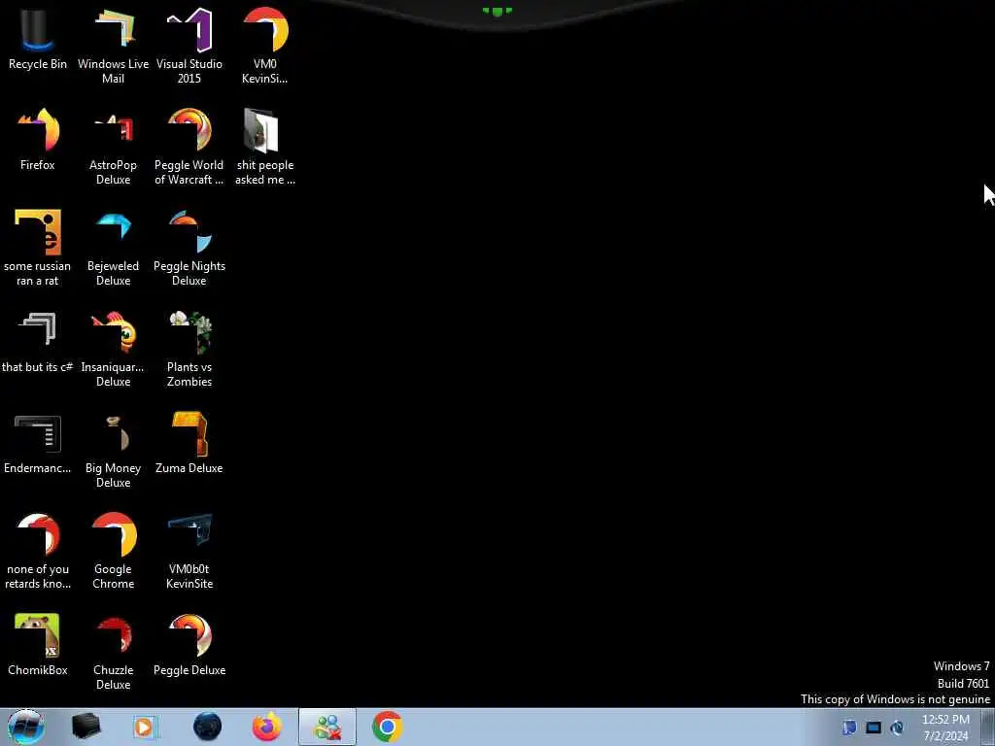Select the Endermanc... desktop icon
The image size is (995, 746).
38,443
